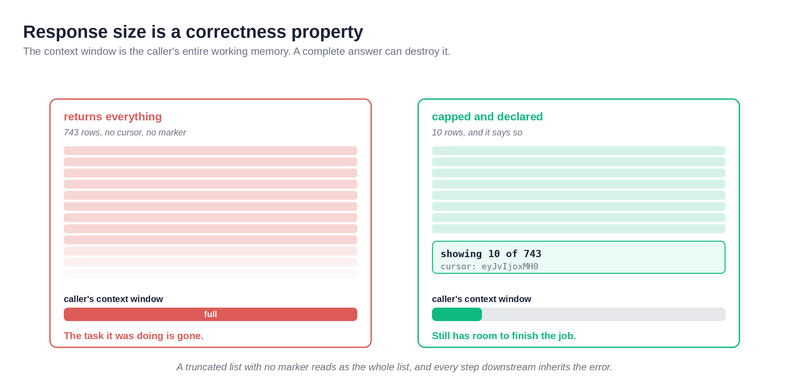Image resolution: width=789 pixels, height=387 pixels.
Task: Click the first red row placeholder
Action: pyautogui.click(x=210, y=151)
